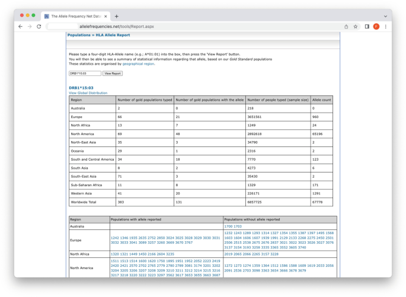Open the user profile avatar
406x297 pixels.
[x=376, y=27]
